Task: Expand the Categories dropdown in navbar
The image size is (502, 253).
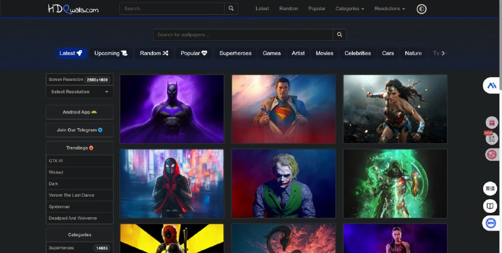Action: [x=350, y=9]
